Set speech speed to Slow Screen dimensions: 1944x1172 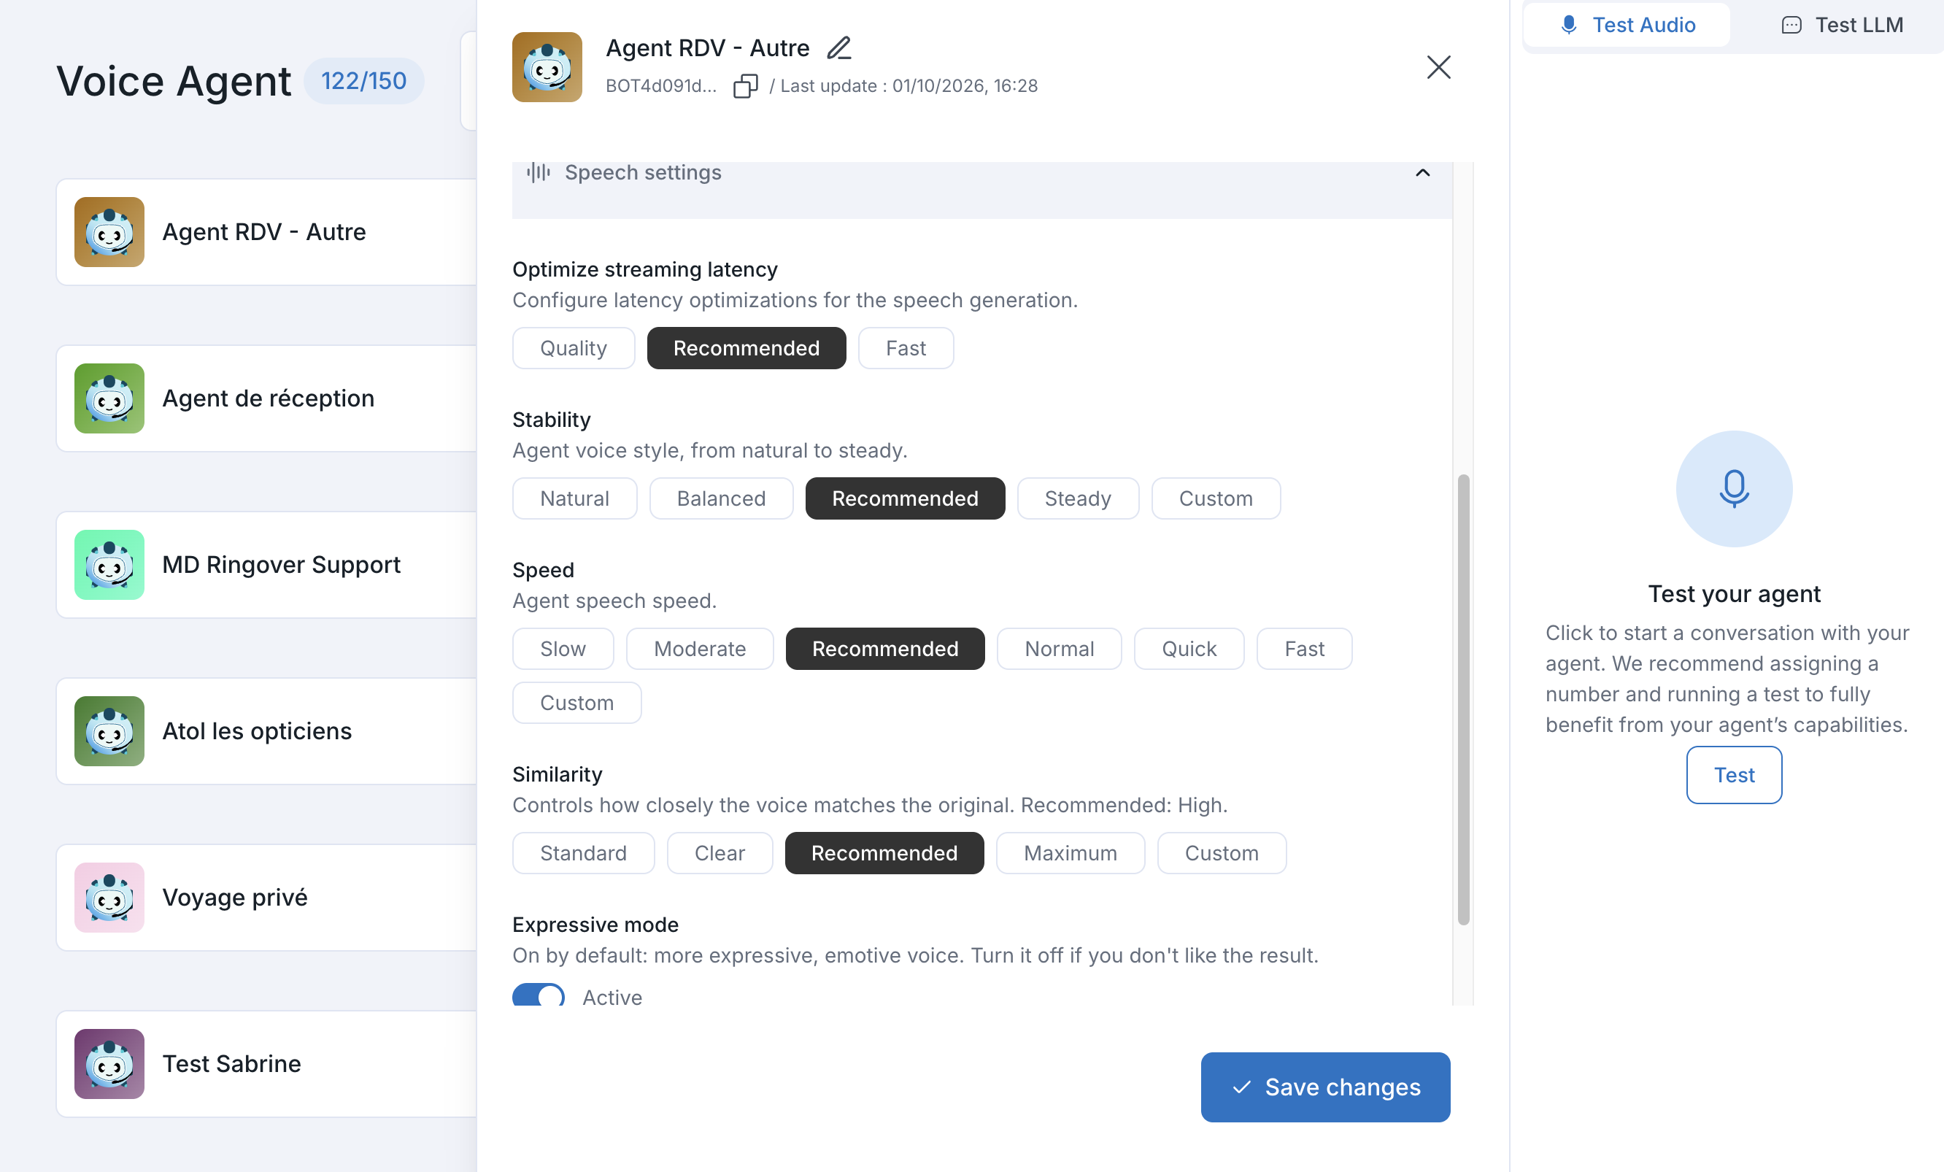click(563, 649)
